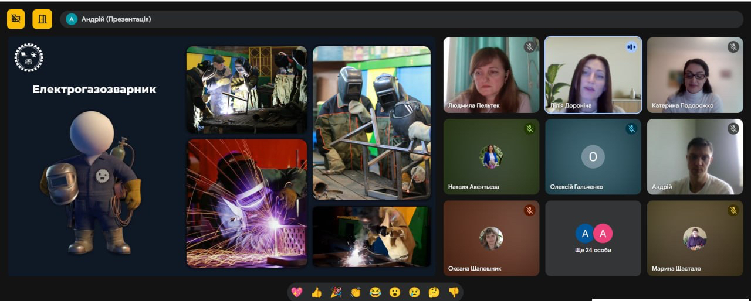Click the yellow door icon button
Screen dimensions: 751x301
(x=42, y=19)
